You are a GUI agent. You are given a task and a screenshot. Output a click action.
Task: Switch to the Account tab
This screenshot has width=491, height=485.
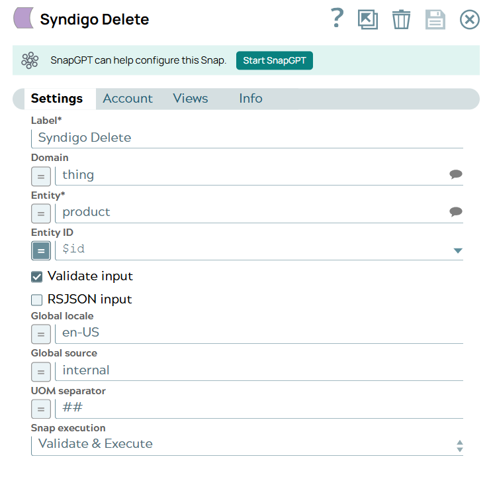coord(128,99)
